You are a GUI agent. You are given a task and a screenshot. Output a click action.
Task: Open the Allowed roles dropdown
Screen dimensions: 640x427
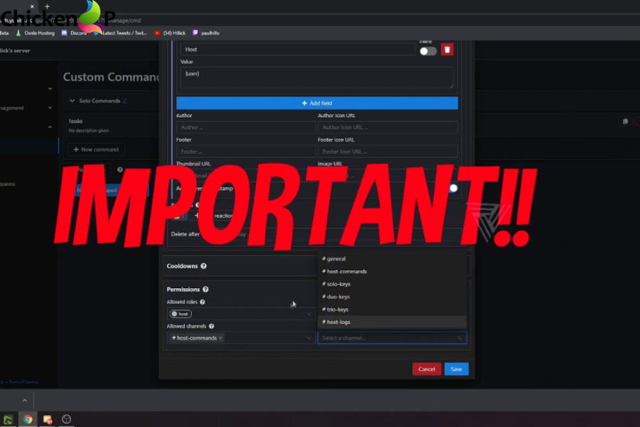tap(309, 313)
